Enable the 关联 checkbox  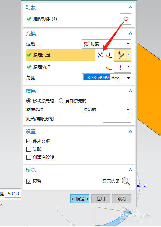(29, 149)
